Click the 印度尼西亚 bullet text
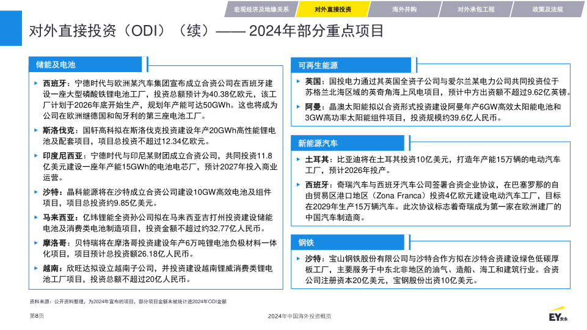The width and height of the screenshot is (587, 330). coord(160,166)
